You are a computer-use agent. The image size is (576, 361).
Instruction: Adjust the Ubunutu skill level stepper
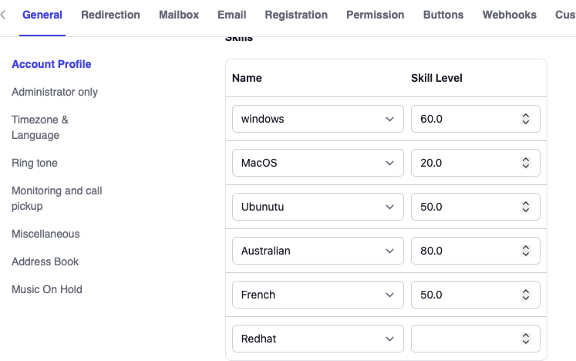(525, 207)
